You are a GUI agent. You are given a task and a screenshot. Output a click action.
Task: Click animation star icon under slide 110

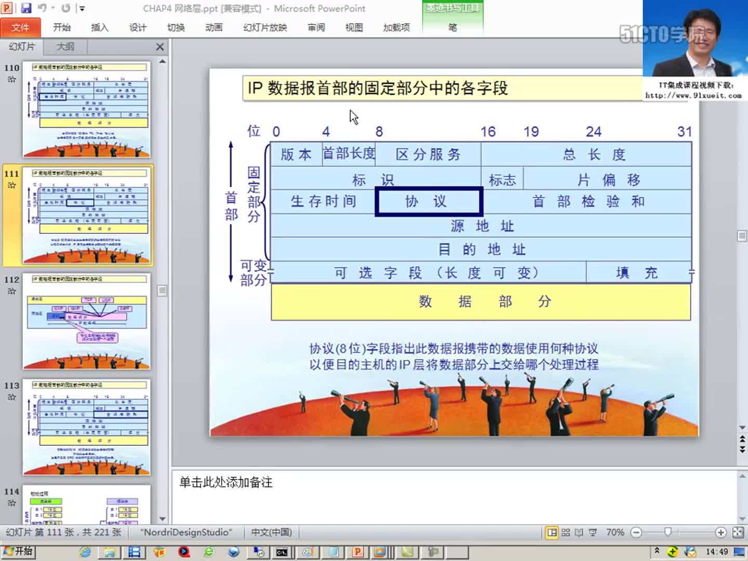(11, 79)
